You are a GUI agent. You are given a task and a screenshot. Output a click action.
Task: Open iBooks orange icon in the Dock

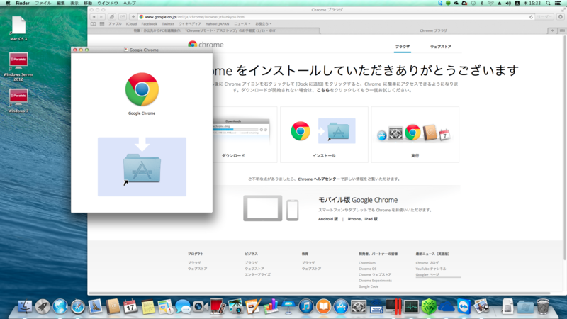point(323,307)
